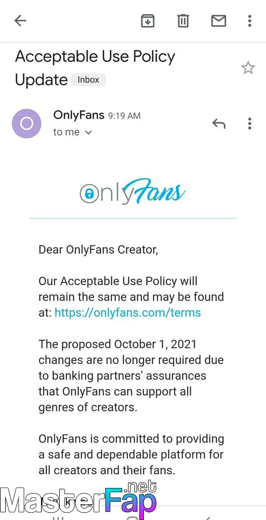
Task: Tap the Inbox label chip
Action: click(x=88, y=80)
